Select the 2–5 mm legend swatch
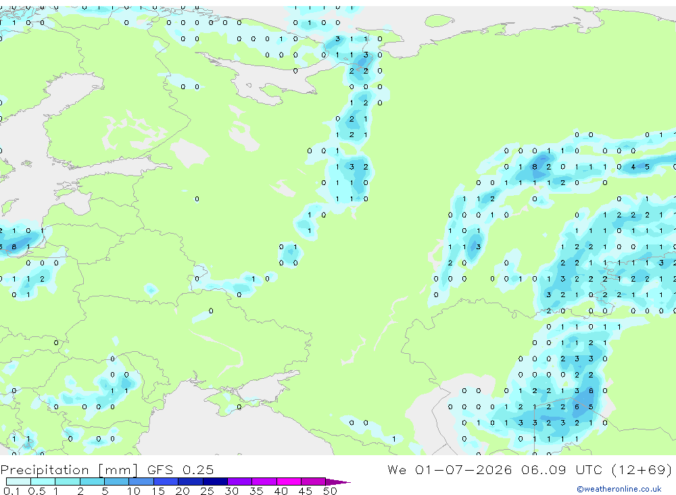The image size is (676, 495). (92, 481)
